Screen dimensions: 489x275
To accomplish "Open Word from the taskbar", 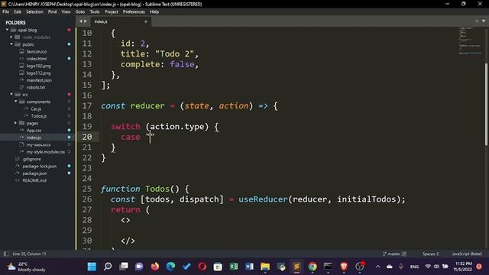I will (249, 267).
